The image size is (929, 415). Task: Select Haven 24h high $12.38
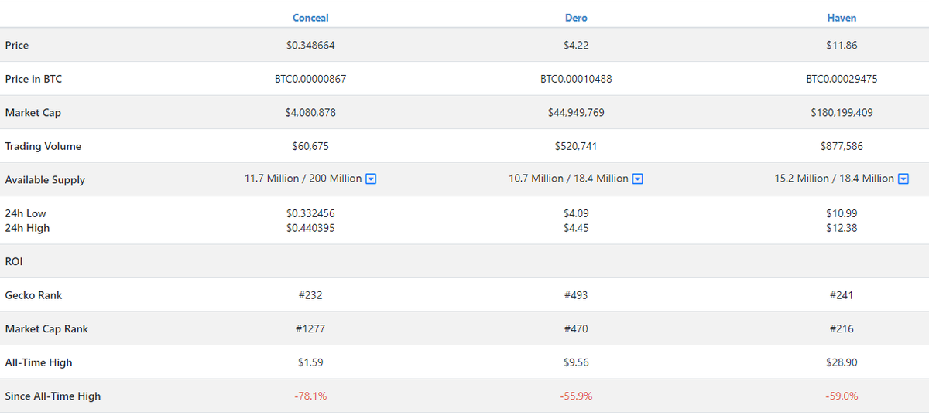point(842,228)
